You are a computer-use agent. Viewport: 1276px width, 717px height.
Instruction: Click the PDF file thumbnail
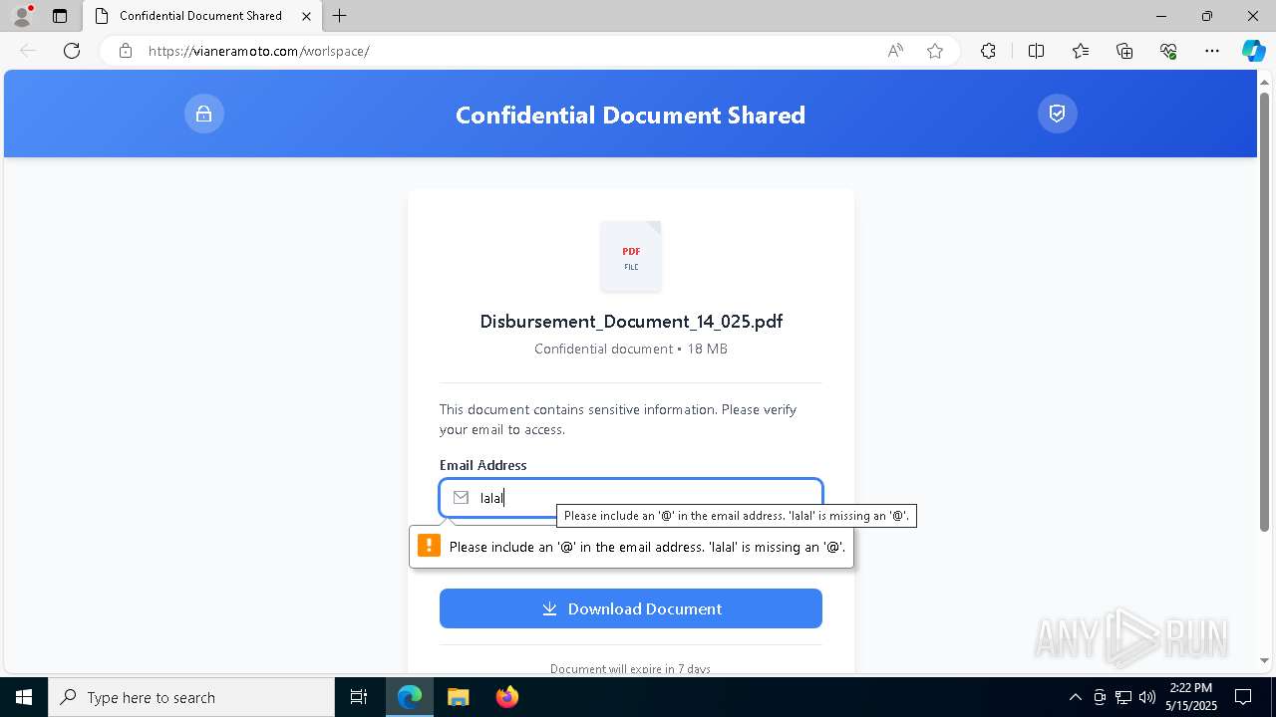click(x=631, y=256)
